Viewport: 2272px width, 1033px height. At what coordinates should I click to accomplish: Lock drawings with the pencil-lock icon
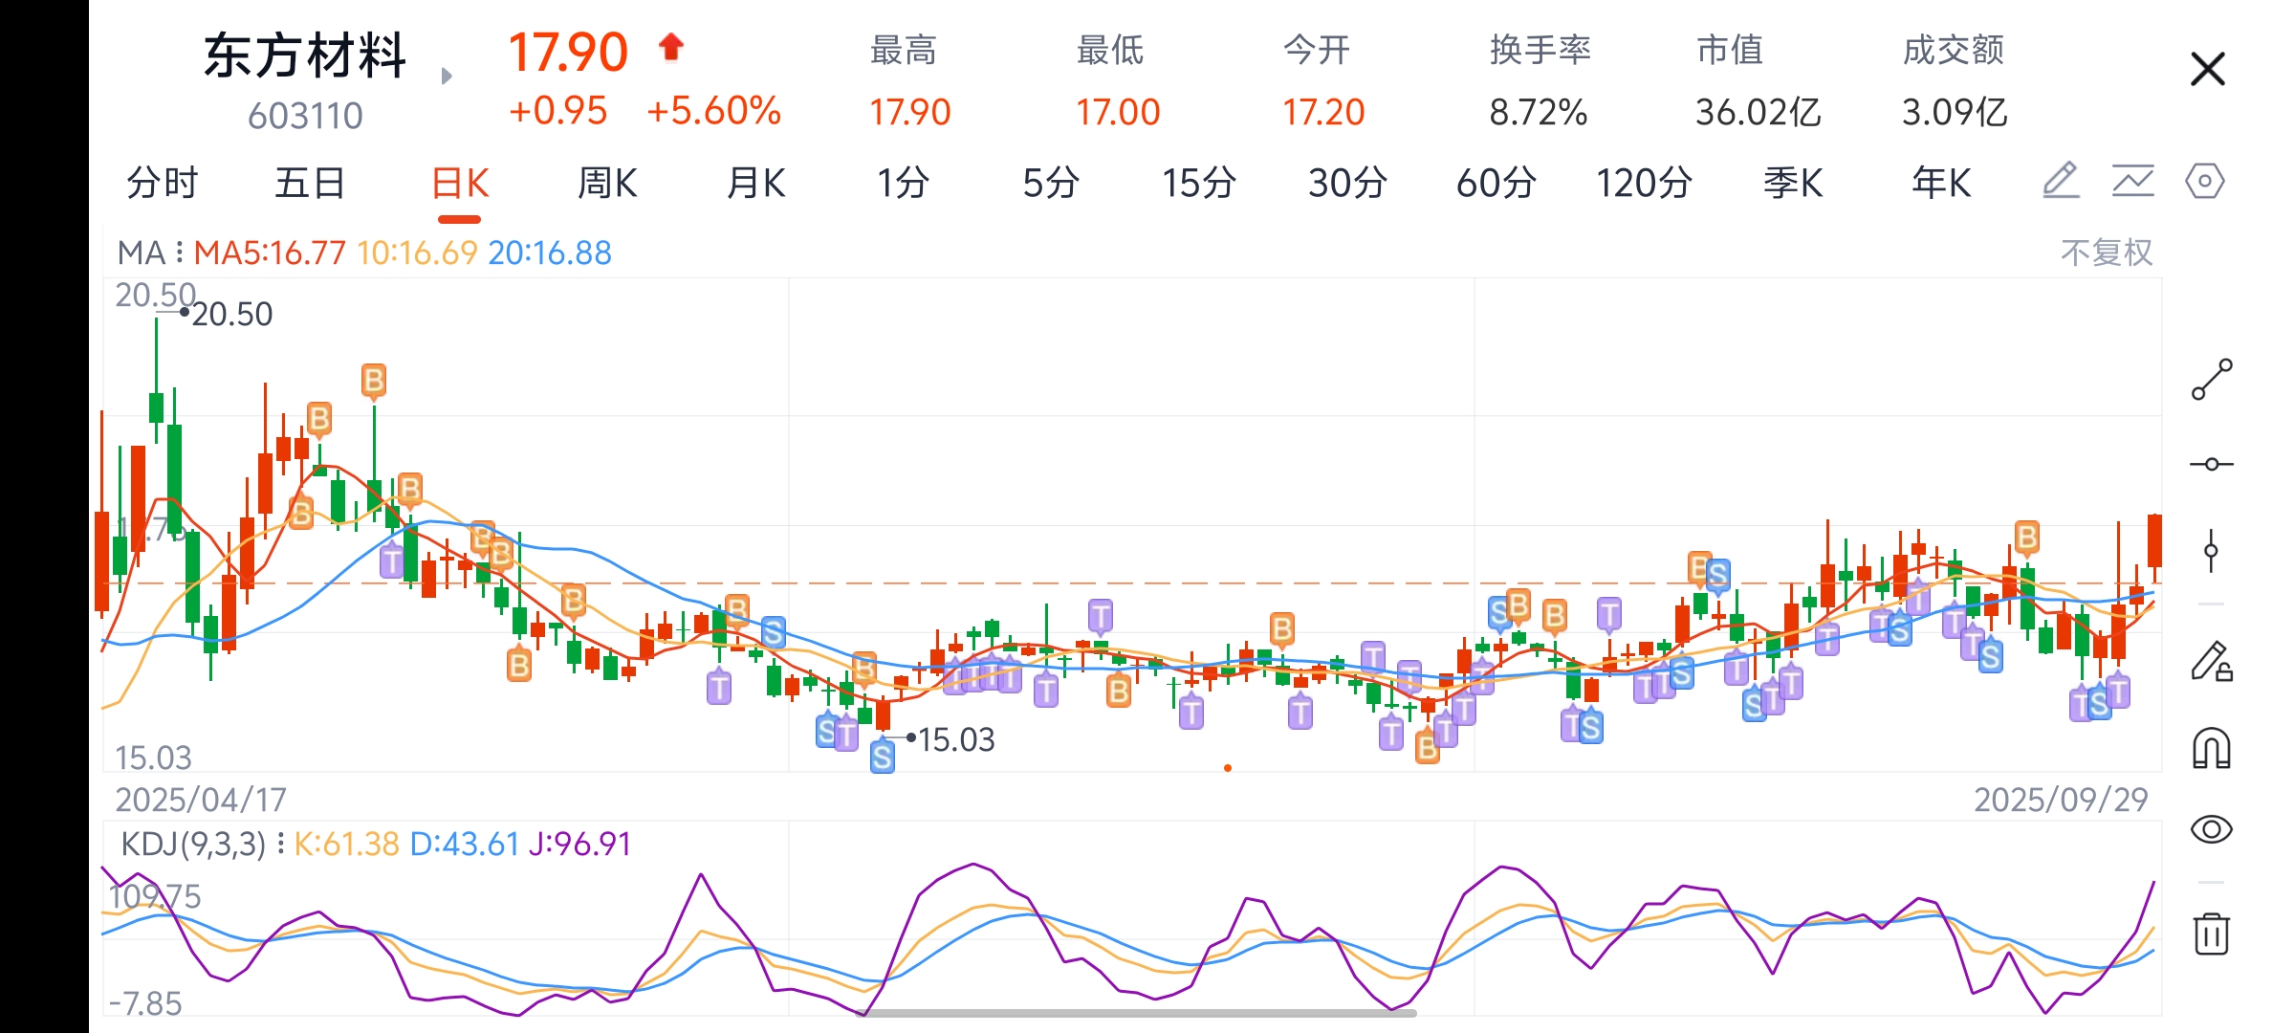(x=2211, y=661)
